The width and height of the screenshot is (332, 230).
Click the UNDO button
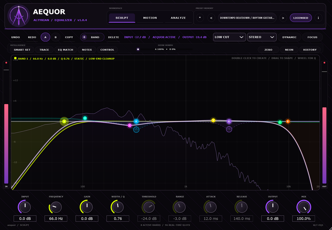coord(16,37)
